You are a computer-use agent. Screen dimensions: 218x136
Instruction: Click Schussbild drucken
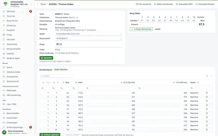[x=205, y=4]
